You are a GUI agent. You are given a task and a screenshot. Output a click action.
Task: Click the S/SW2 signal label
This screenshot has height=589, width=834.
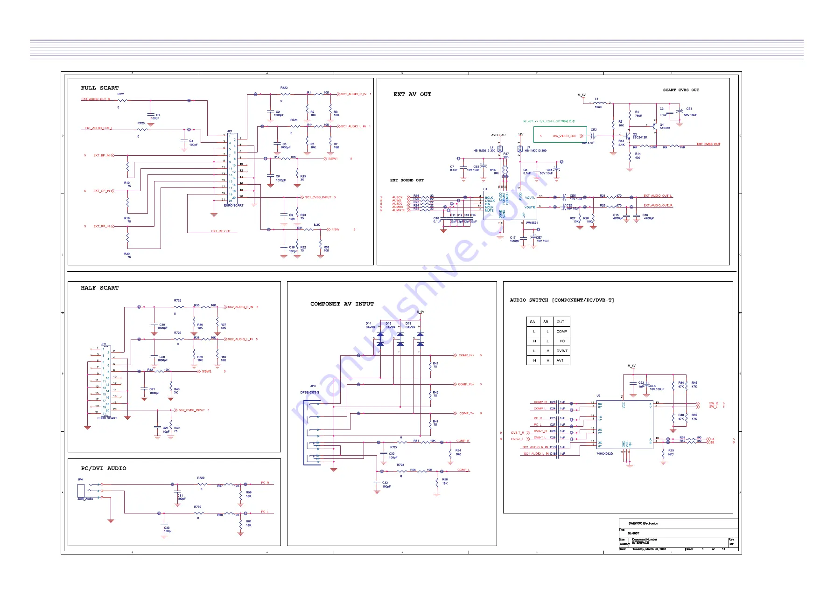pyautogui.click(x=206, y=372)
